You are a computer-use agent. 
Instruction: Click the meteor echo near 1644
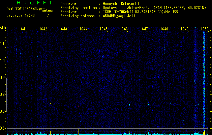point(79,106)
